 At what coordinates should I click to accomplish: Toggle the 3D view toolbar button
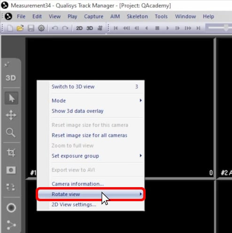[x=90, y=28]
